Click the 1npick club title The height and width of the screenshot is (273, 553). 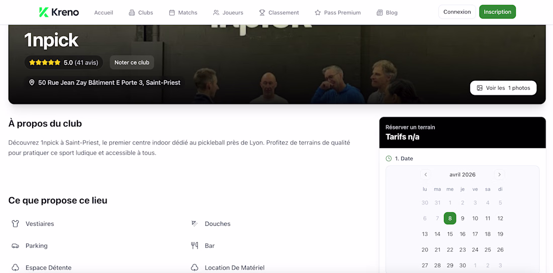click(51, 41)
